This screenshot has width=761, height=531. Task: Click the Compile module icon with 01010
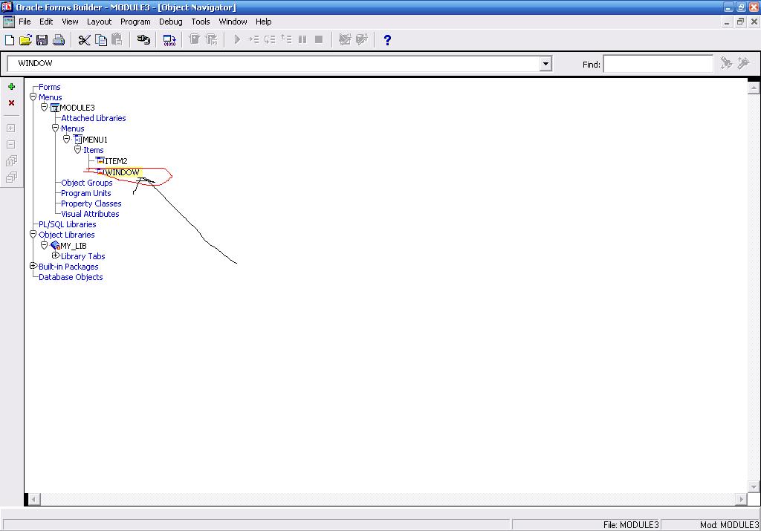click(169, 40)
